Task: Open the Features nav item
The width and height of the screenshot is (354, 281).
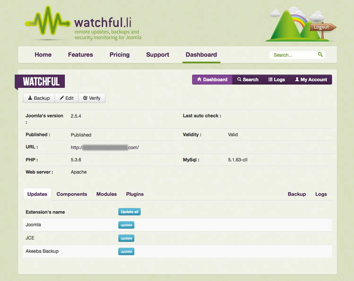Action: click(x=80, y=55)
